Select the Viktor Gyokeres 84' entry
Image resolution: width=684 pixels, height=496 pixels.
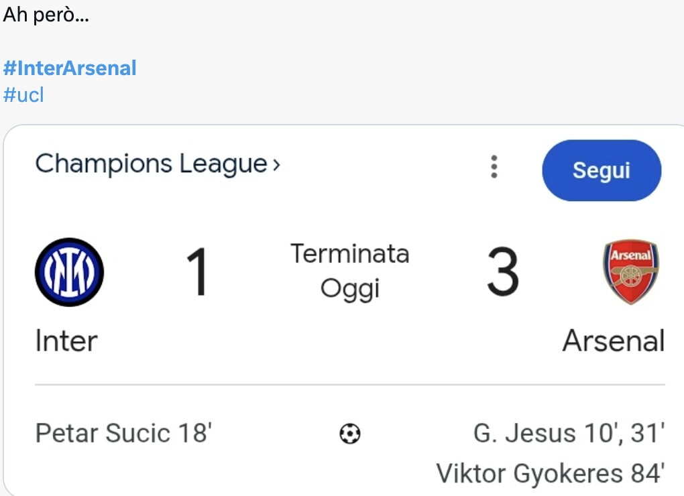click(x=551, y=473)
